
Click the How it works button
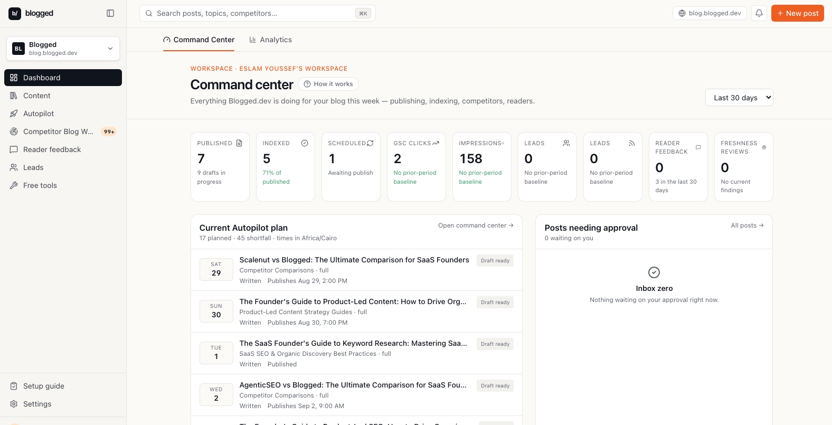pos(328,84)
